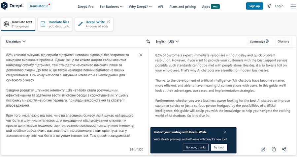Click the Try it out button
The width and height of the screenshot is (297, 157).
tap(219, 147)
